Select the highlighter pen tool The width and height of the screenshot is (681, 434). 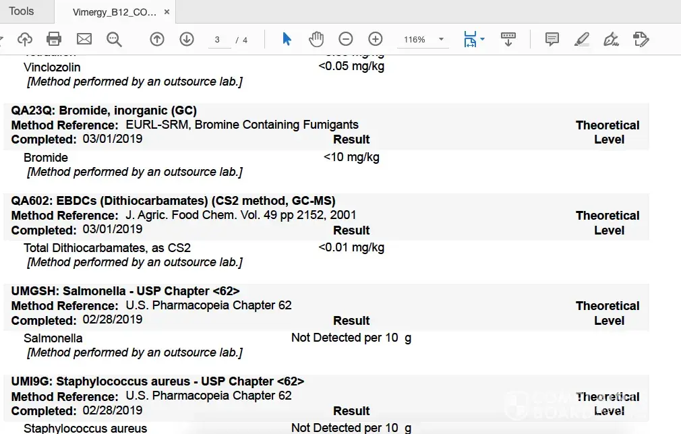(582, 40)
